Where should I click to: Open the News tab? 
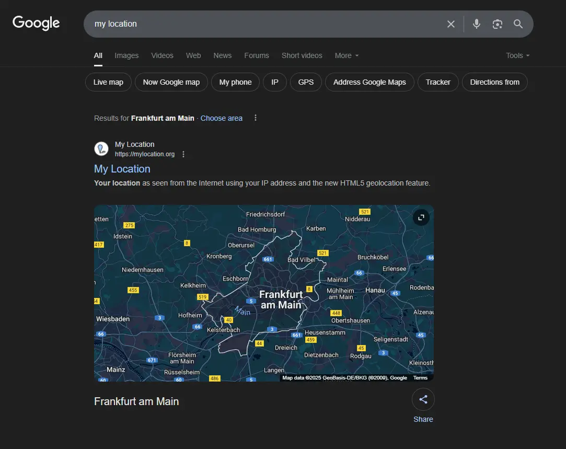click(x=222, y=55)
